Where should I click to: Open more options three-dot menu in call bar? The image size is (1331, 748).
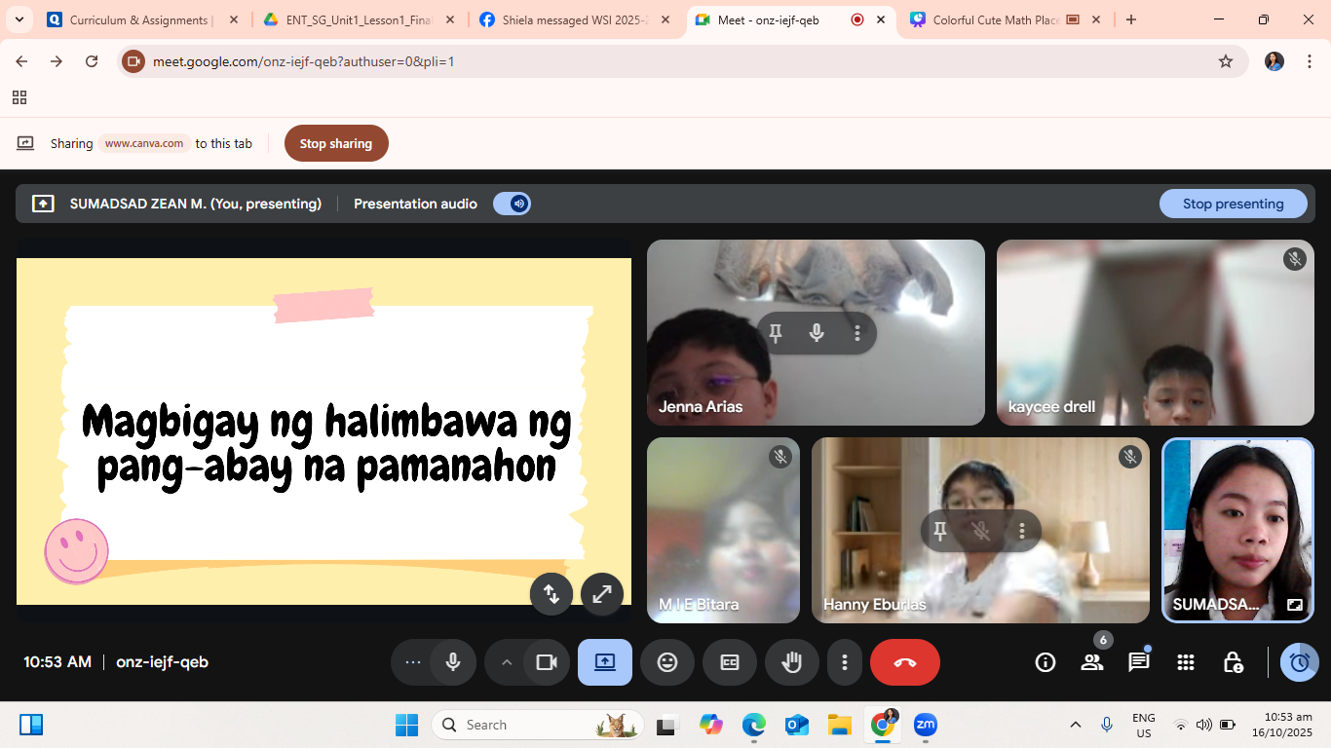click(x=844, y=662)
